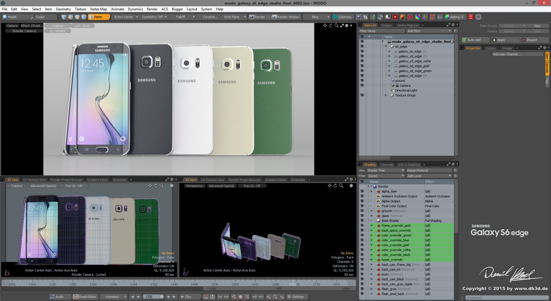
Task: Toggle visibility of galaxy_s6_edge_gold item
Action: tap(362, 66)
